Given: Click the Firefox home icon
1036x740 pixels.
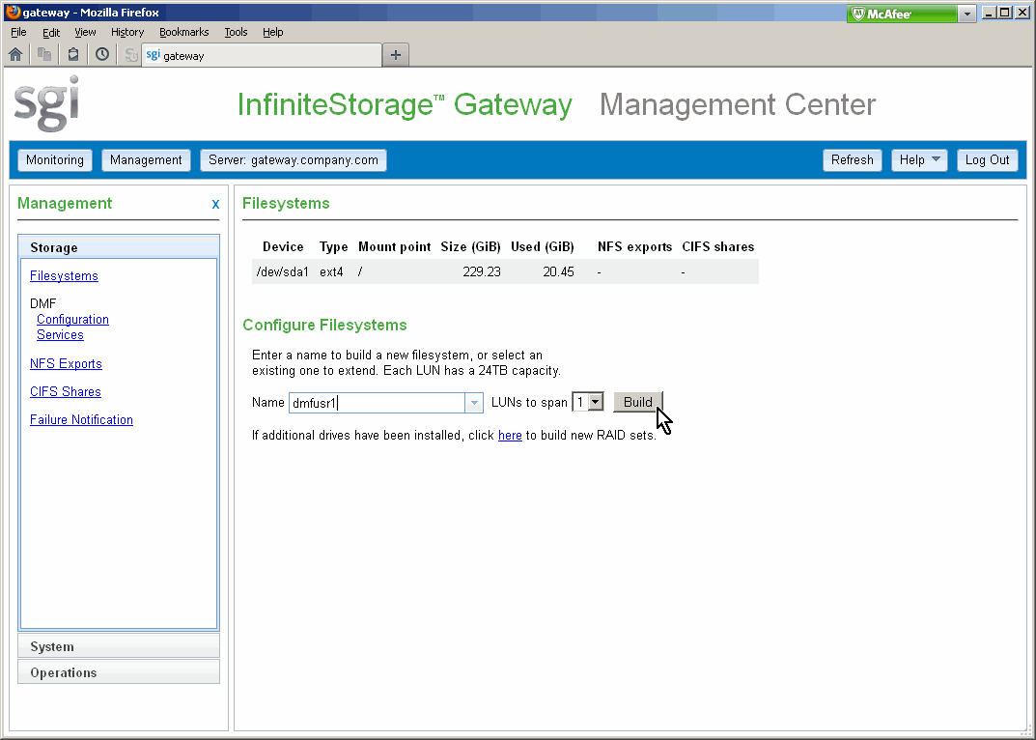Looking at the screenshot, I should [x=15, y=55].
